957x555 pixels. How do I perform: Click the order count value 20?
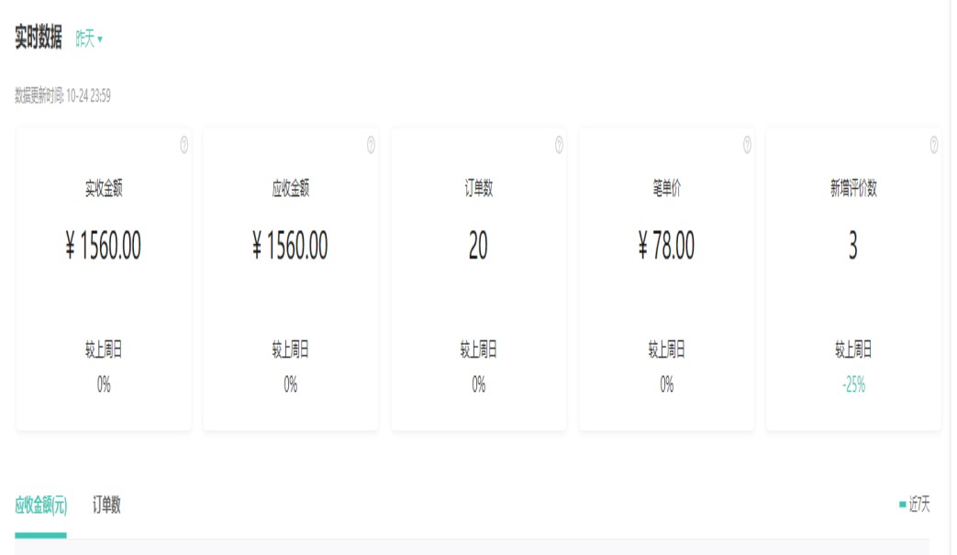click(478, 246)
